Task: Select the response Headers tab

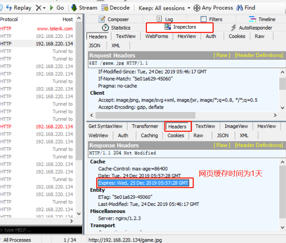Action: point(177,126)
